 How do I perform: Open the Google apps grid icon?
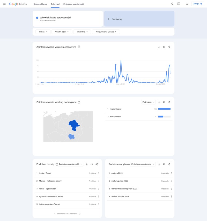(x=187, y=4)
